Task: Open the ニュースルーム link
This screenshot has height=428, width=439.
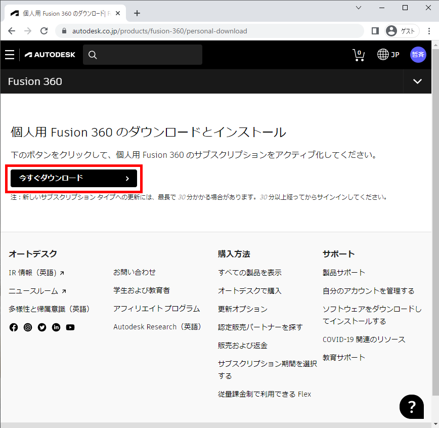Action: 37,291
